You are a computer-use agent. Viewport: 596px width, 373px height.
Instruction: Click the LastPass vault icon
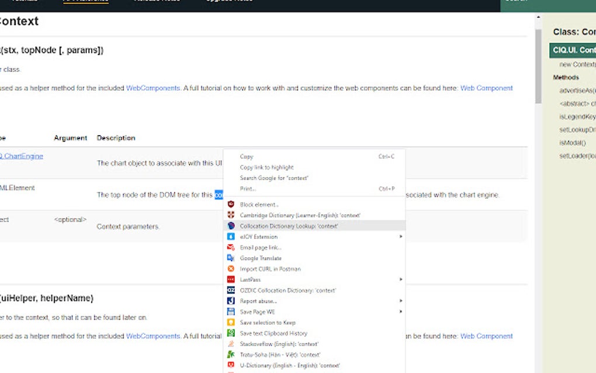point(230,279)
